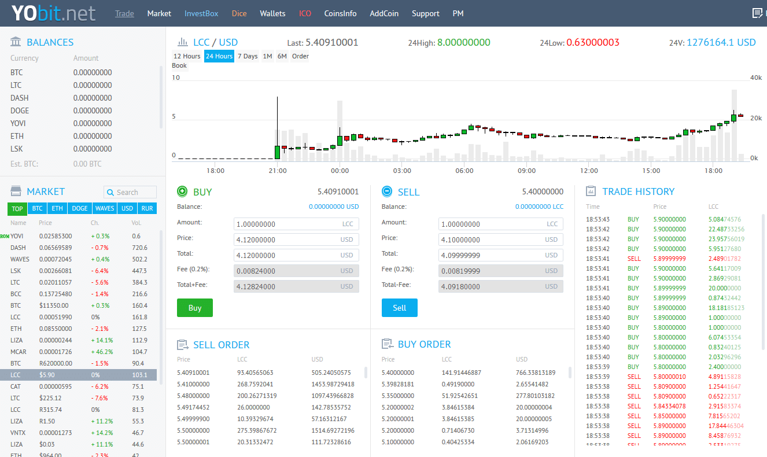Select the VNTX market row
Screen dimensions: 767x457
(x=79, y=433)
